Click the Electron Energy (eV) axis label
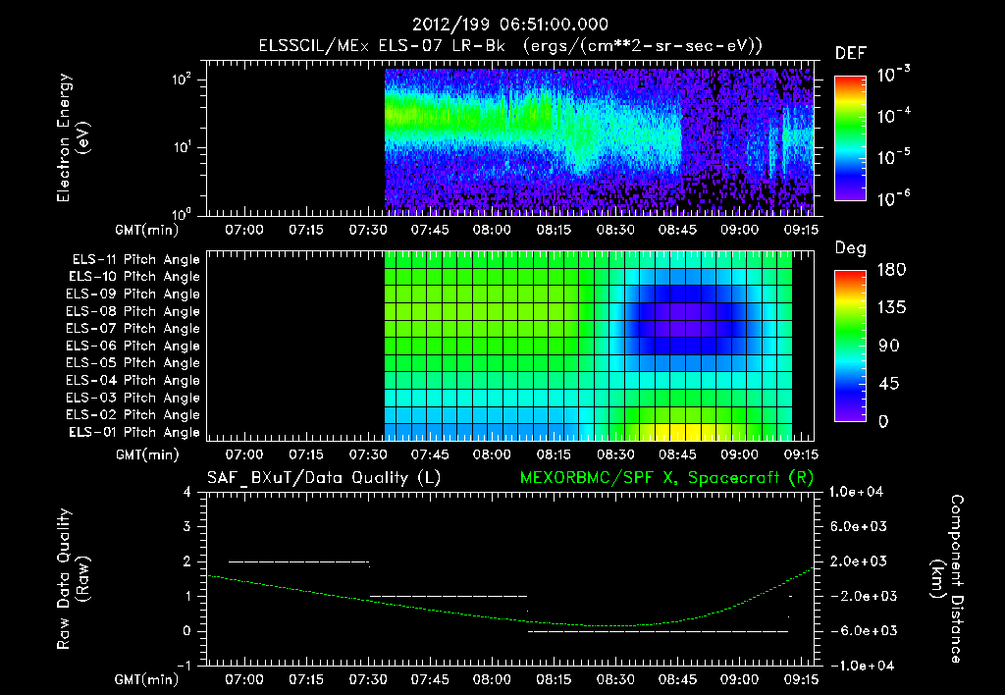This screenshot has height=695, width=1005. (73, 137)
